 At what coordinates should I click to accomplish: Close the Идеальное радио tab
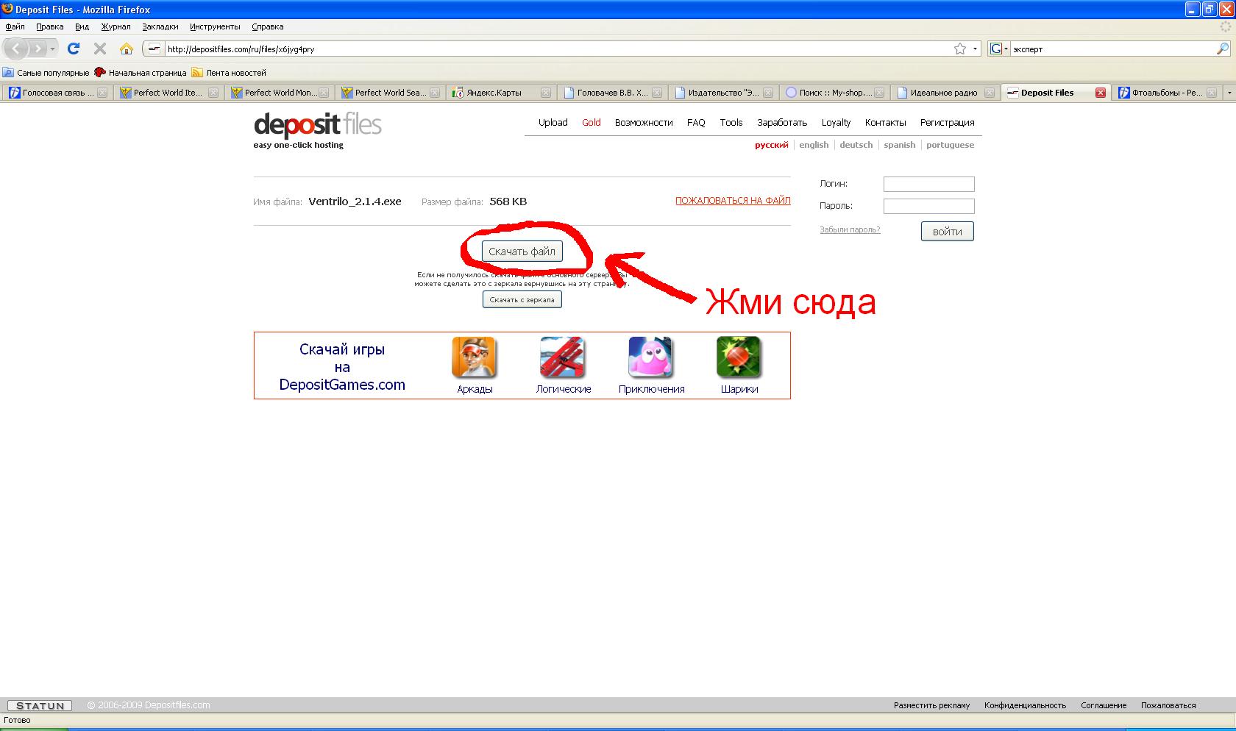990,93
